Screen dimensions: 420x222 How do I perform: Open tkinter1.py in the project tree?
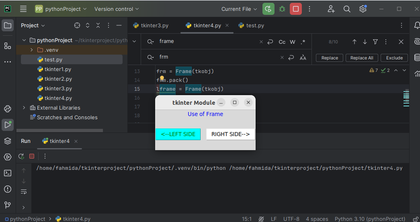[58, 69]
